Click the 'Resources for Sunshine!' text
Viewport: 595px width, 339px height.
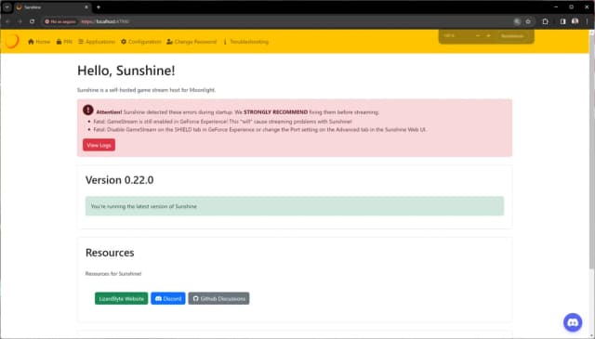pyautogui.click(x=113, y=273)
